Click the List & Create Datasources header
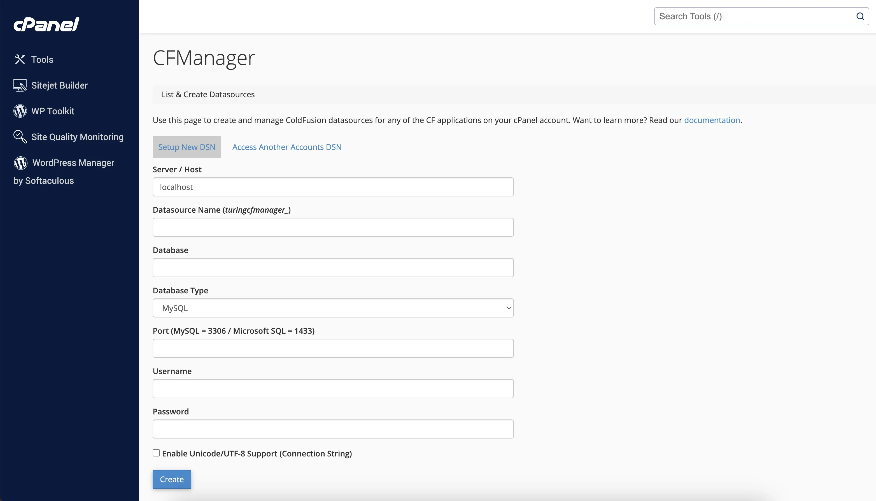Image resolution: width=876 pixels, height=501 pixels. [x=207, y=94]
